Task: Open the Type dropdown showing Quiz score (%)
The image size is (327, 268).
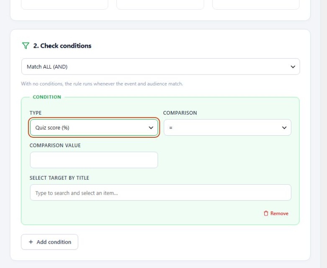Action: [x=94, y=127]
